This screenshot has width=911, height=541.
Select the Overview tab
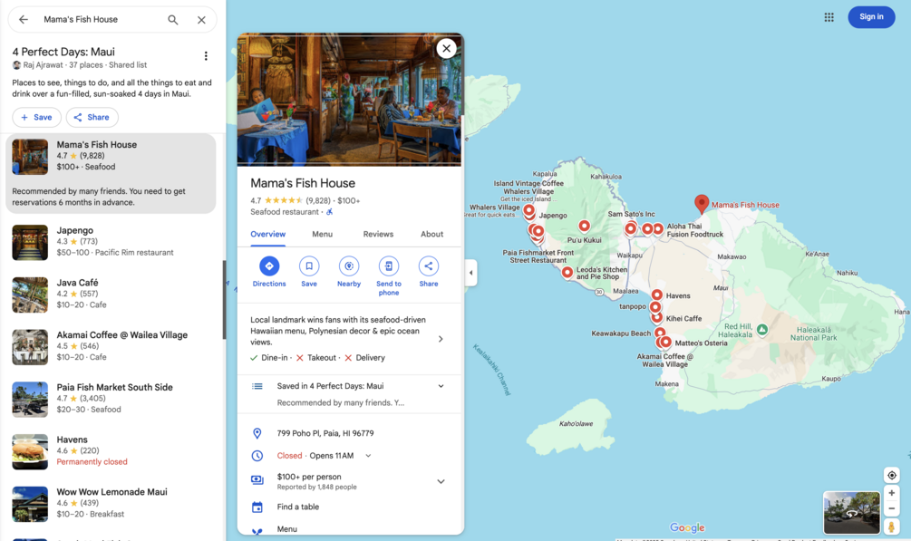[267, 234]
